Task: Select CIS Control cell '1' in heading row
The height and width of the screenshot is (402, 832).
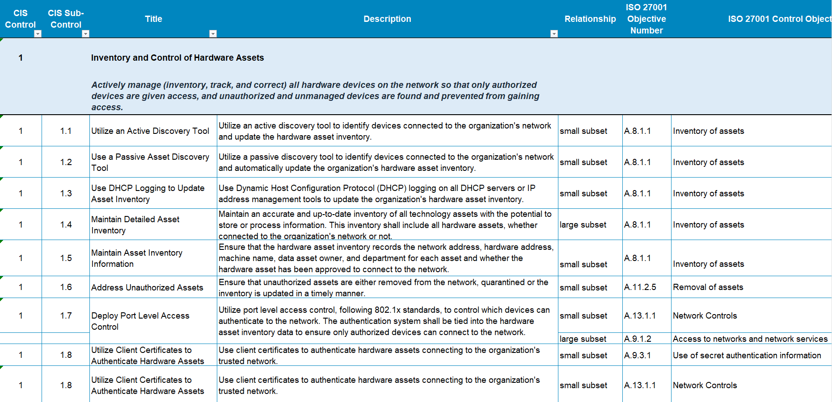Action: pyautogui.click(x=21, y=58)
